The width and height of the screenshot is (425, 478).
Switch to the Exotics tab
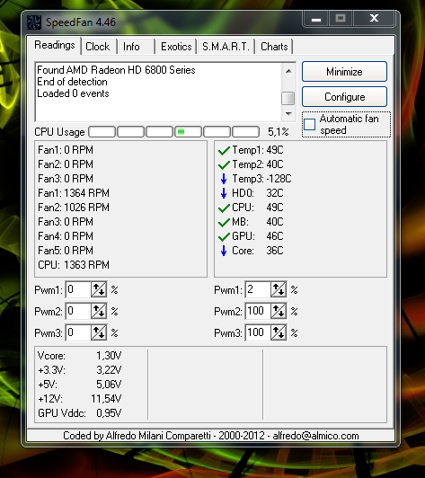(176, 47)
